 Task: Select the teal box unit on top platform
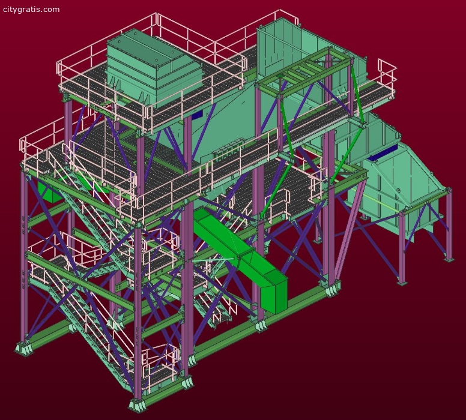point(154,68)
